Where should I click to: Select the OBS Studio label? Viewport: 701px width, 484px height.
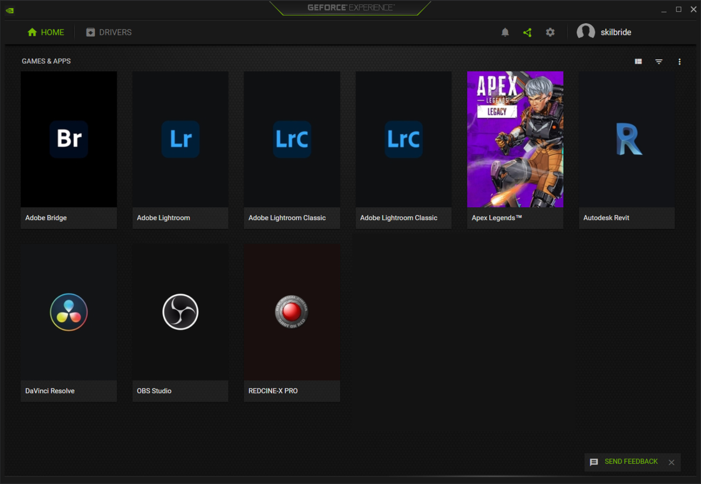[x=154, y=391]
